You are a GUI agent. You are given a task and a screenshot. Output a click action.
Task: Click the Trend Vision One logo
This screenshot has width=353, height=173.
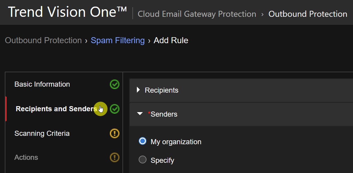click(68, 12)
